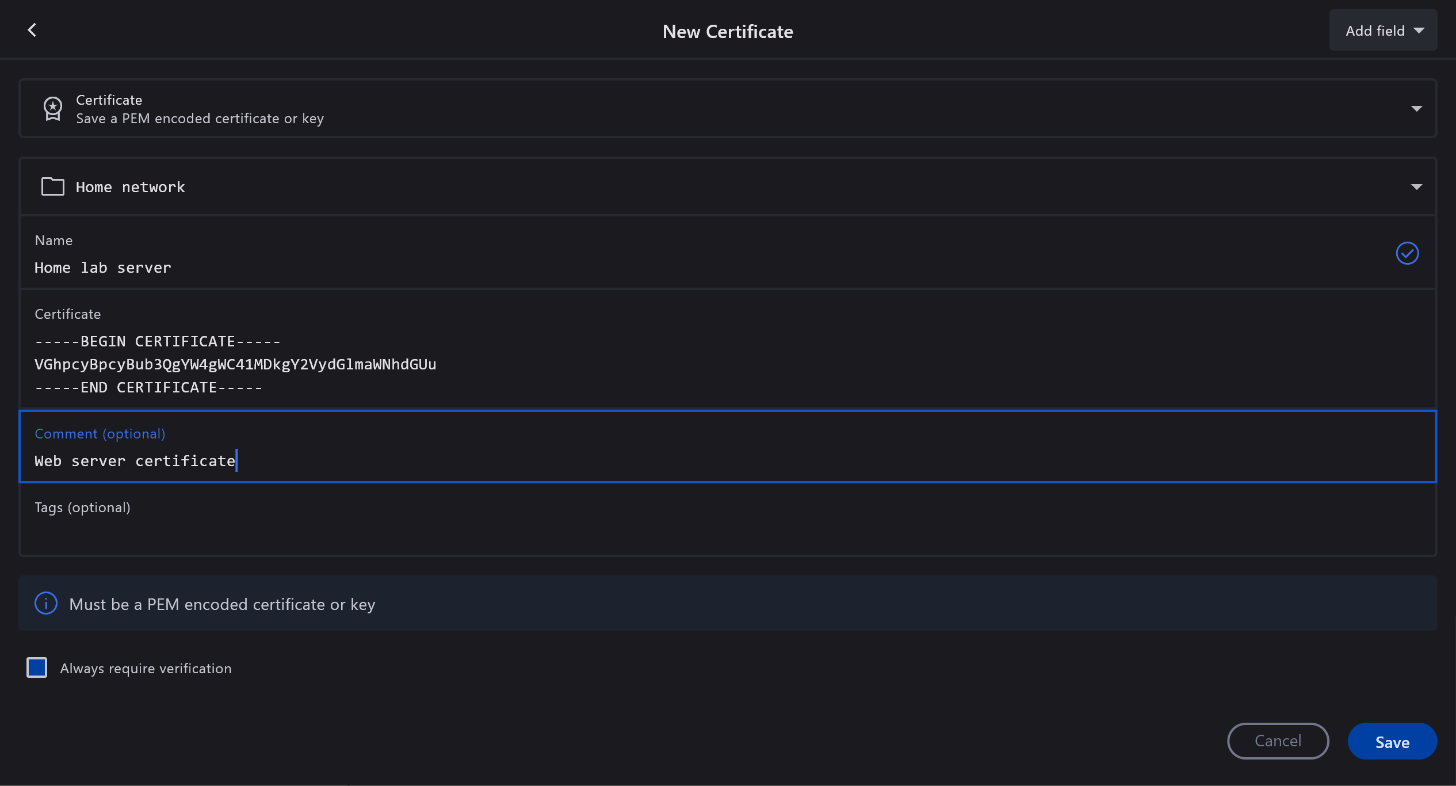
Task: Click the blue checkmark circle icon
Action: pyautogui.click(x=1407, y=253)
